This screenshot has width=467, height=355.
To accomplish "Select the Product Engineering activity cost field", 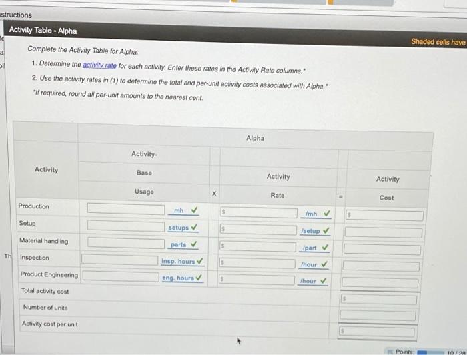I will point(380,282).
